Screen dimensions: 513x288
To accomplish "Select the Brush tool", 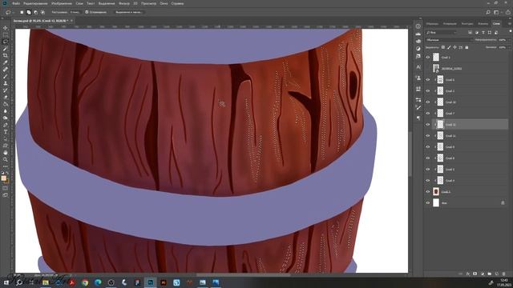I will (6, 77).
